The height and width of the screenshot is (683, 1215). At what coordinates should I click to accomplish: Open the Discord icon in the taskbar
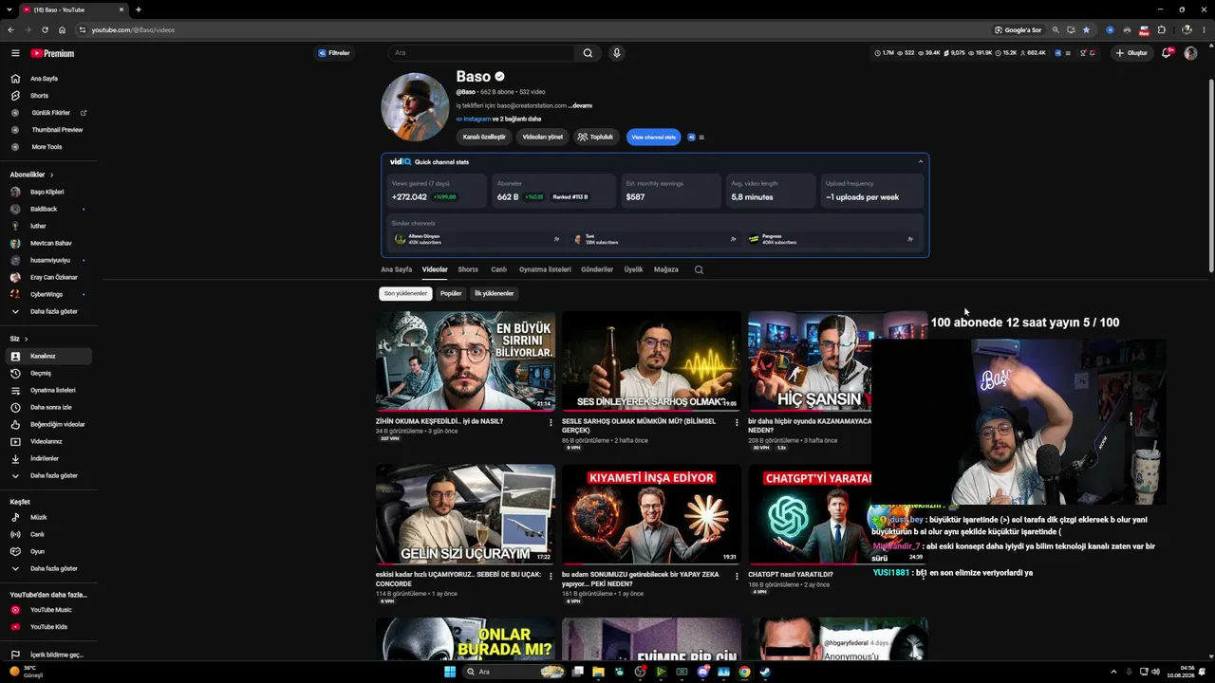tap(702, 672)
